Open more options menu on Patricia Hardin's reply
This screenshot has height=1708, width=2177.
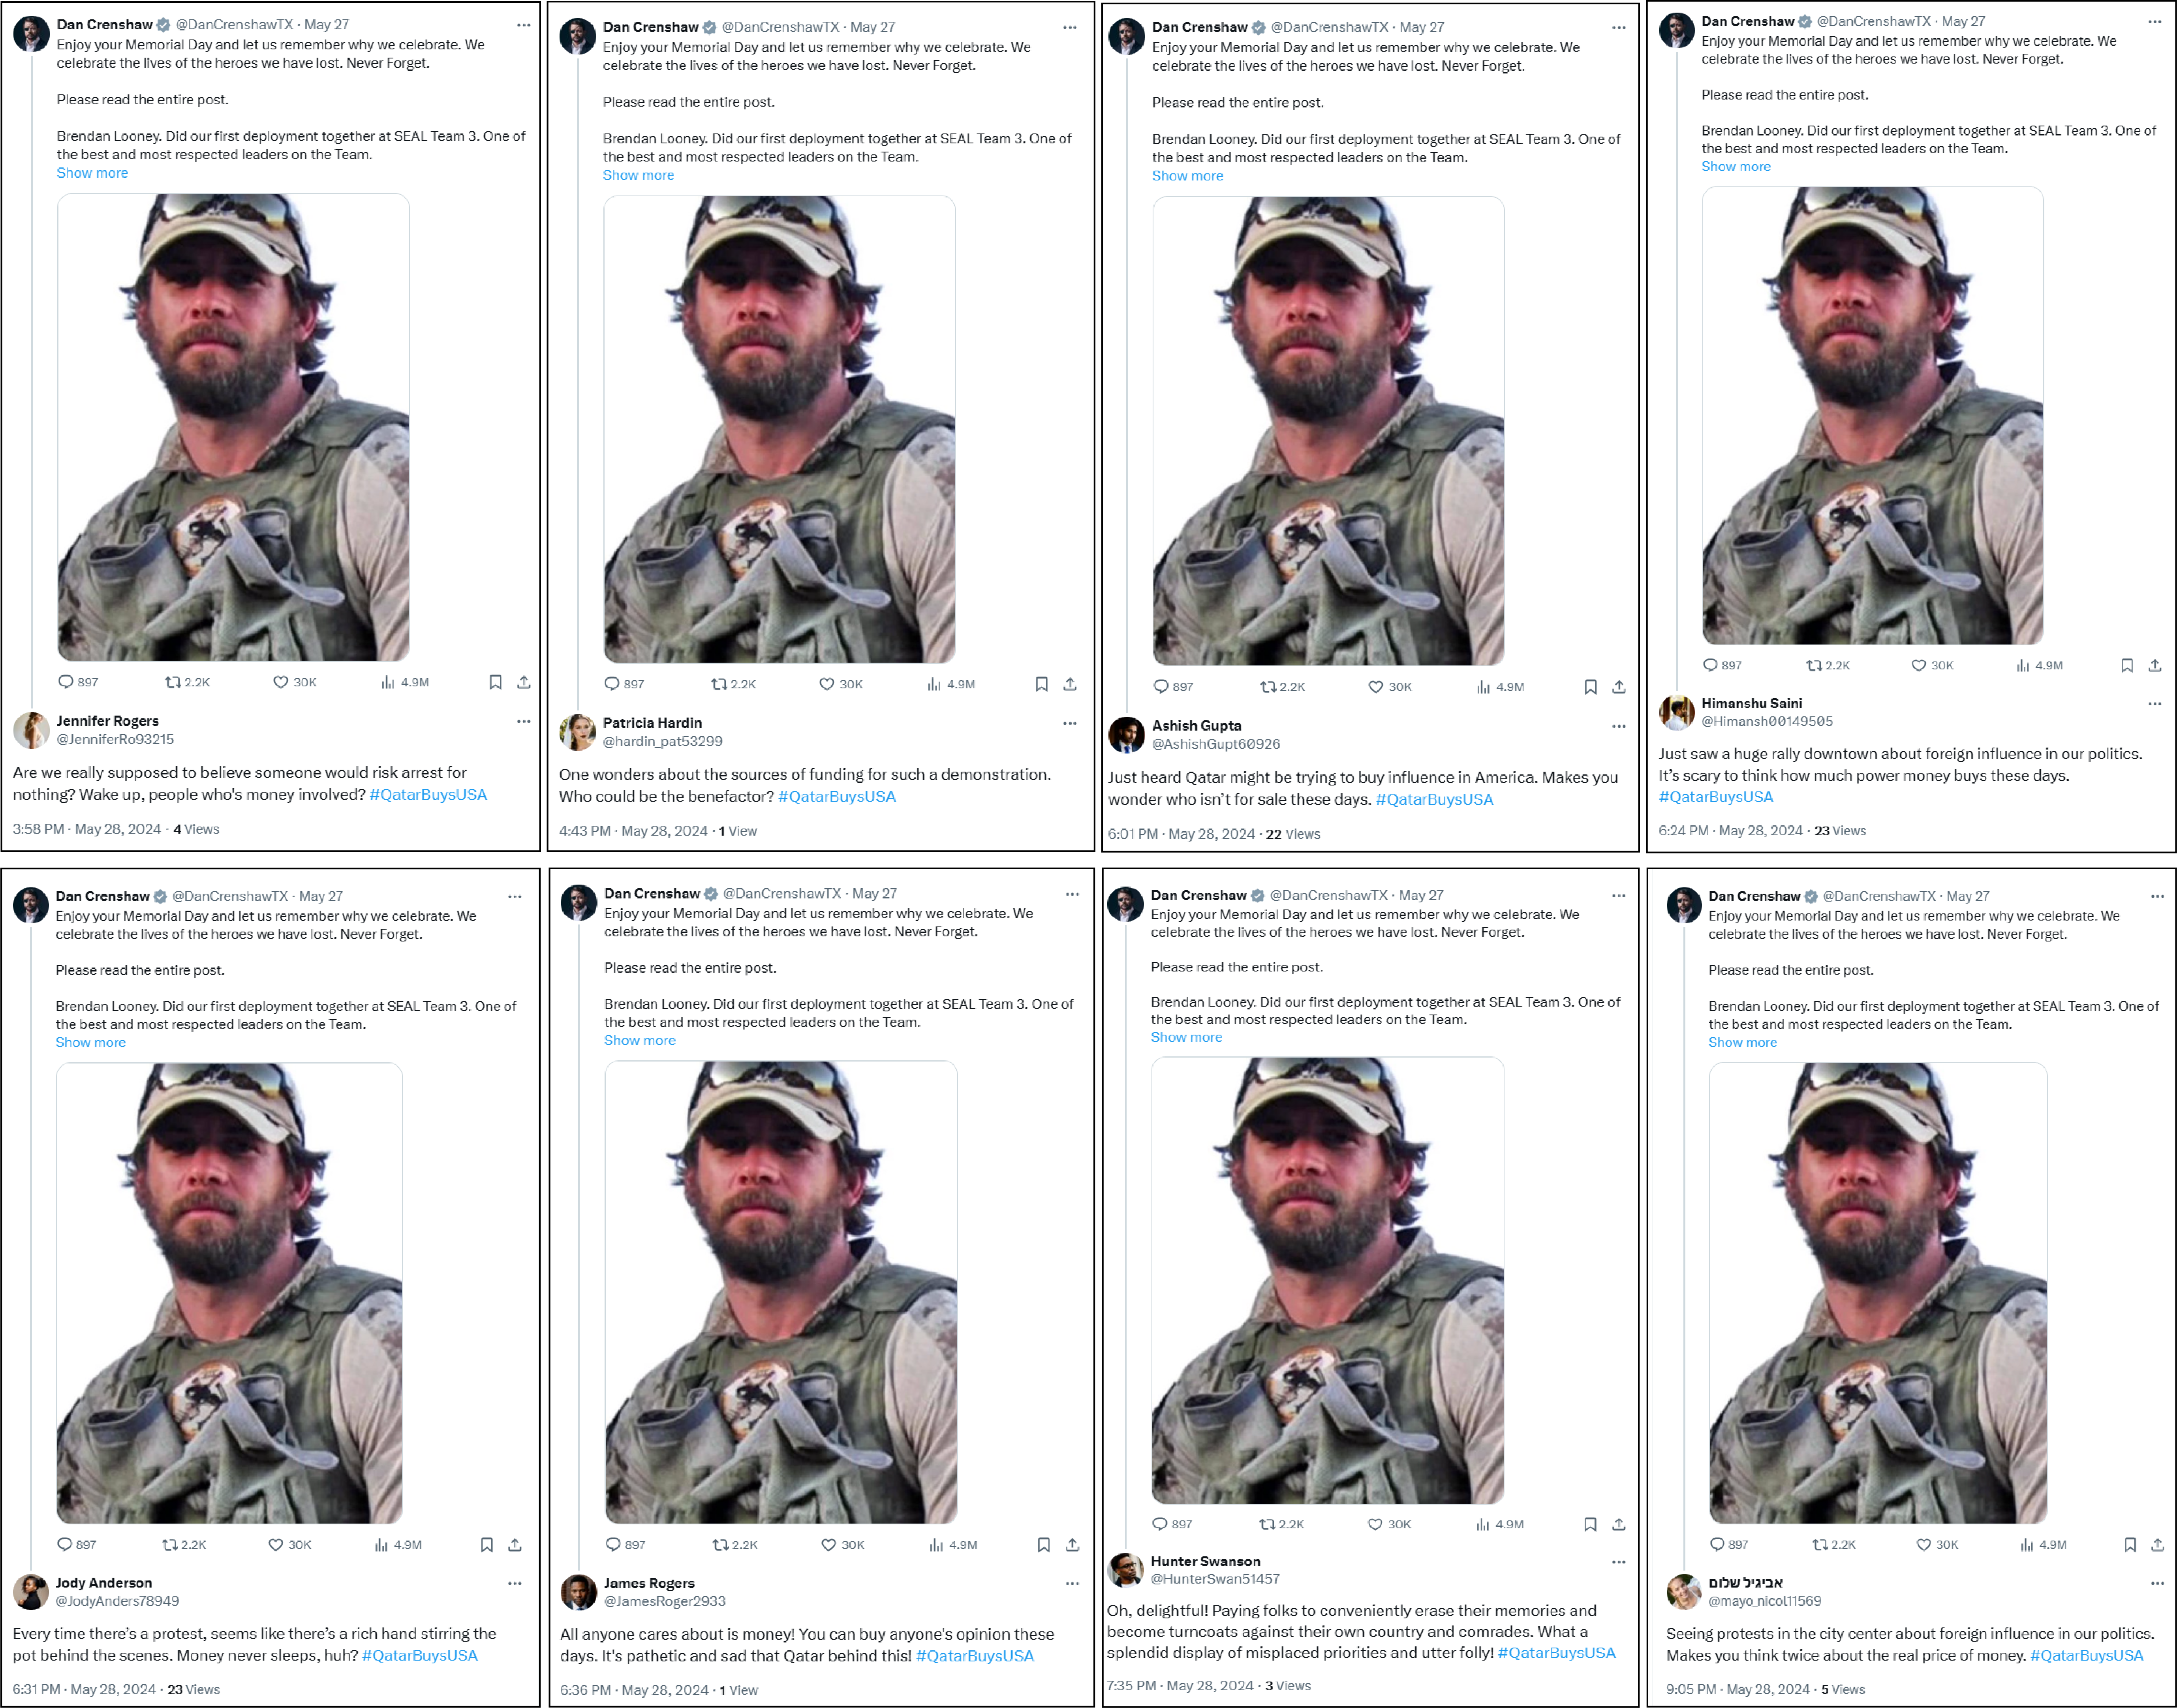(x=1070, y=723)
